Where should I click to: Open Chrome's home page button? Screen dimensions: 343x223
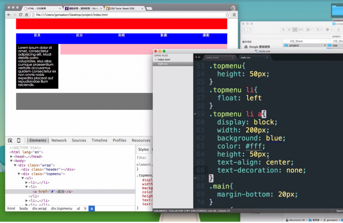26,15
